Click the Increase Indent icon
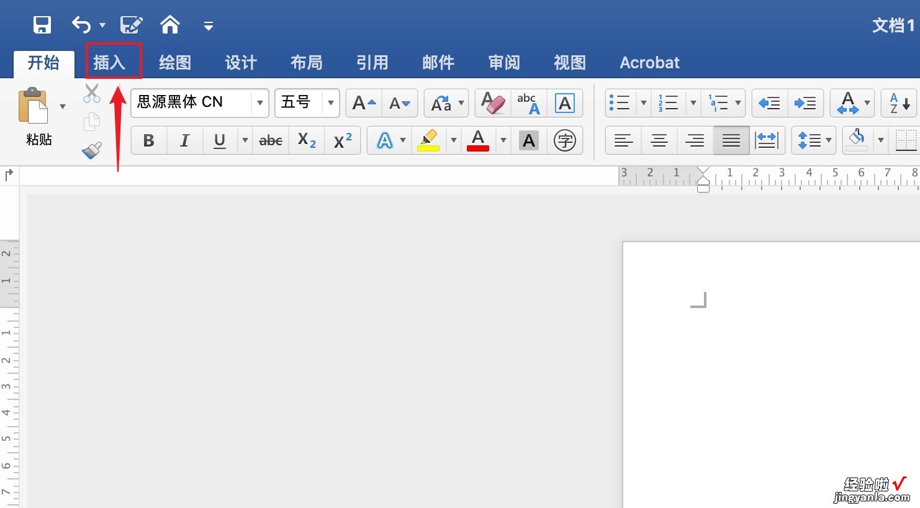Screen dimensions: 920x508 pos(806,103)
